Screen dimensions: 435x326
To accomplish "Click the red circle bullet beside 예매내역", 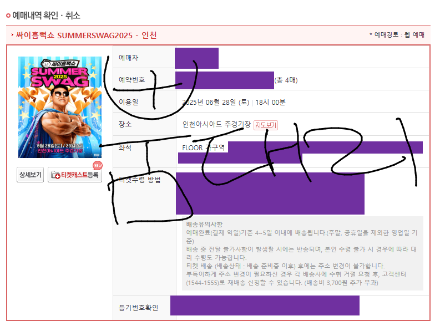I will click(x=8, y=16).
